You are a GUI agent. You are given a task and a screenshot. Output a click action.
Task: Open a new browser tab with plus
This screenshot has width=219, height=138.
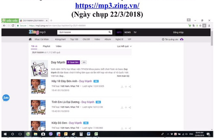pyautogui.click(x=51, y=21)
